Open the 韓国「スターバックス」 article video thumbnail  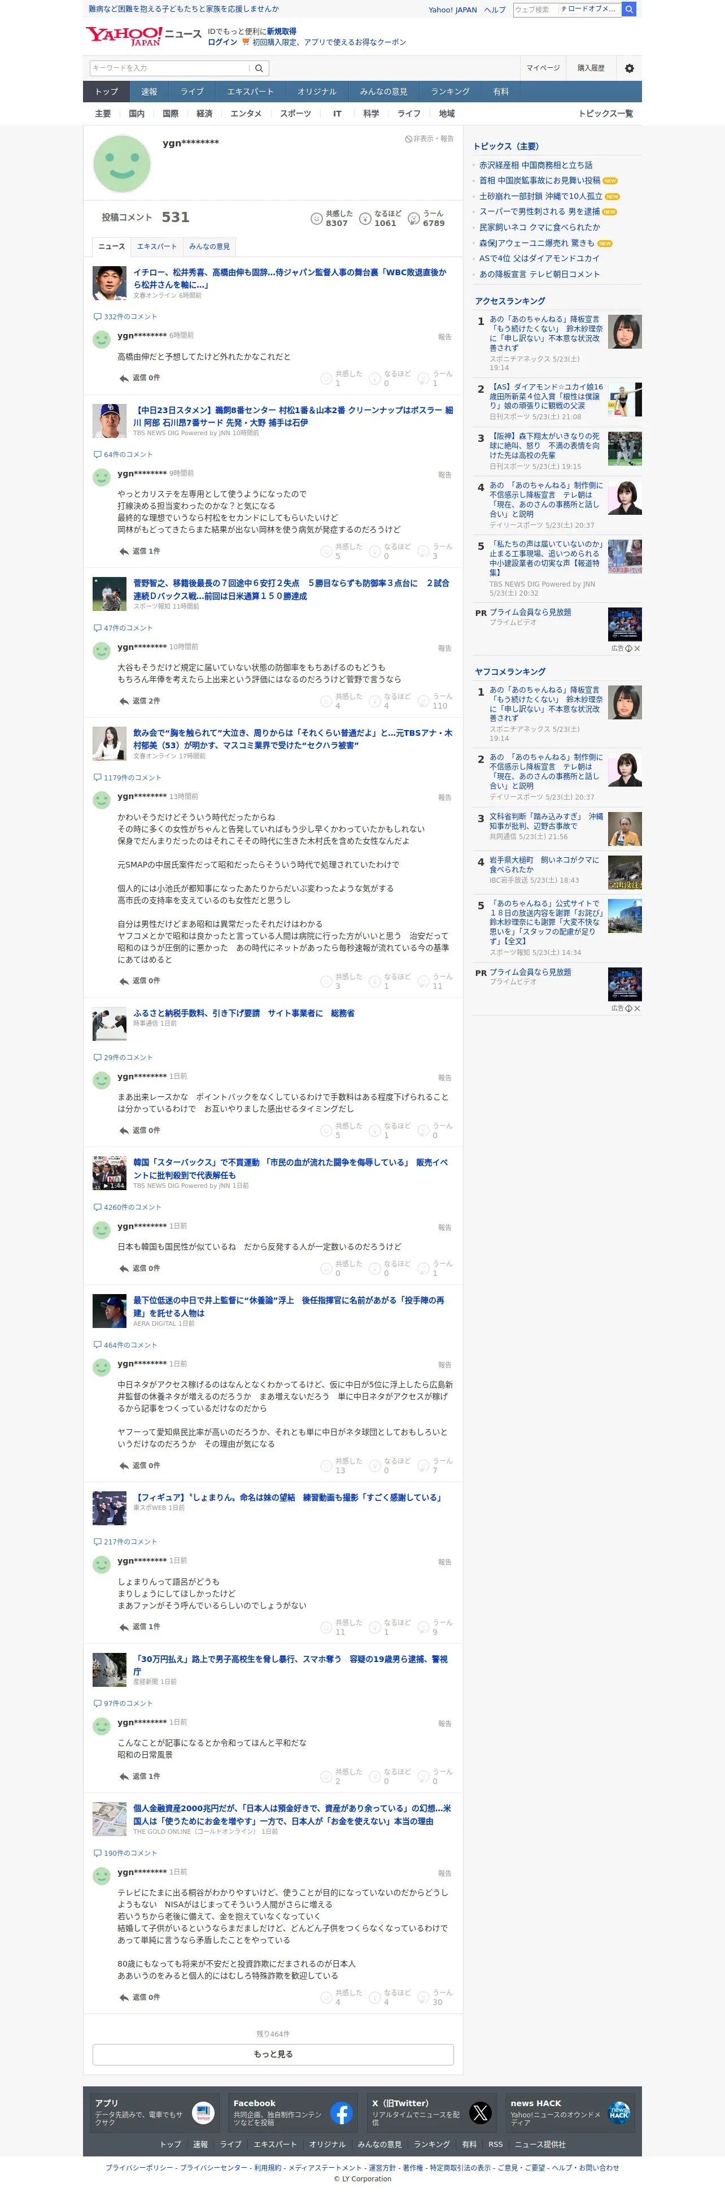point(110,1174)
